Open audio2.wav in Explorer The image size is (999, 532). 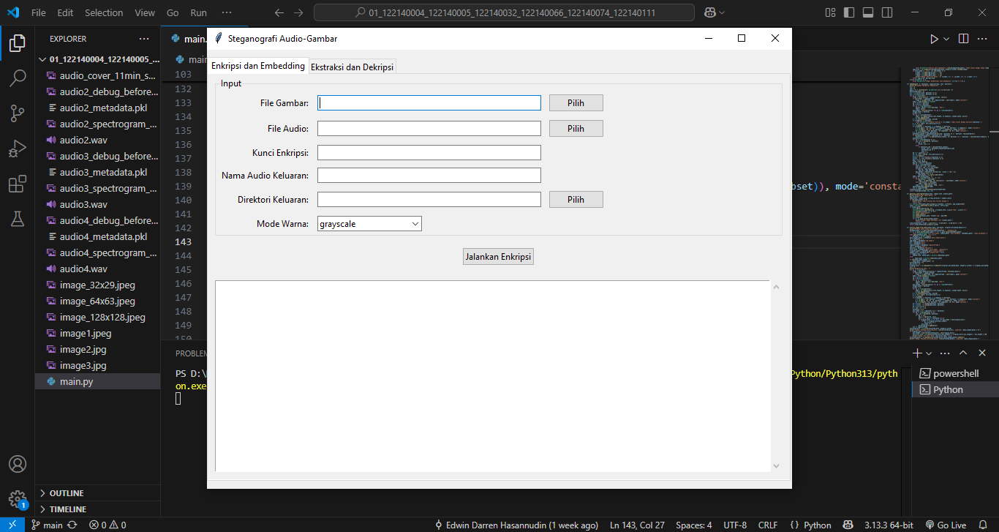coord(98,140)
